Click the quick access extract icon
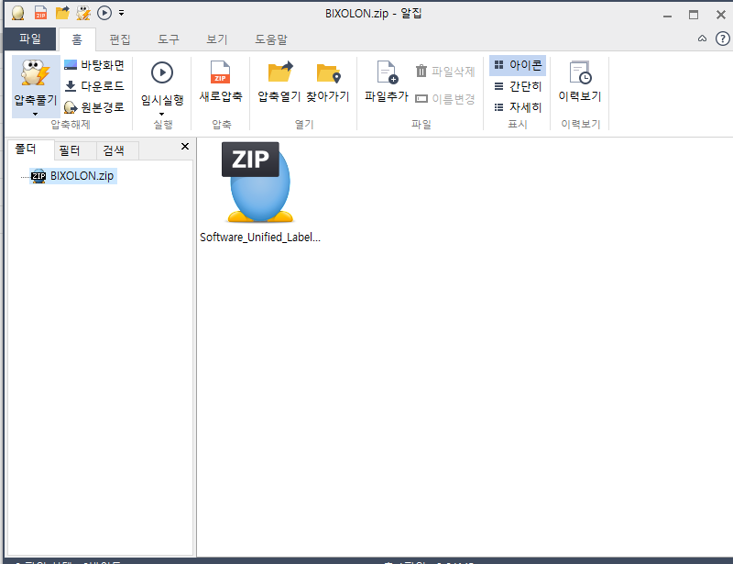The width and height of the screenshot is (733, 564). (x=83, y=13)
